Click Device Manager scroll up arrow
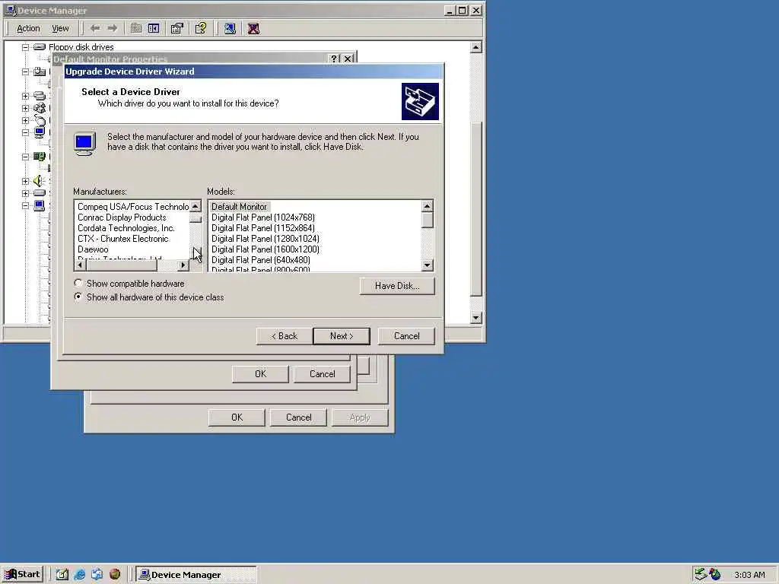The image size is (779, 584). tap(475, 47)
